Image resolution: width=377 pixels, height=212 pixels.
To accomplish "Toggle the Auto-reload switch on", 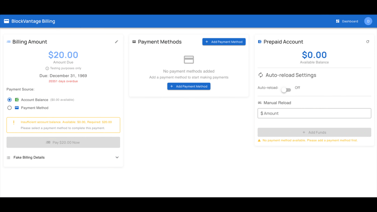I will point(286,90).
